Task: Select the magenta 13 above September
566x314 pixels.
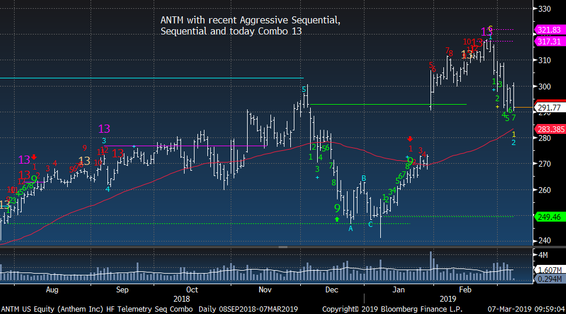Action: (104, 129)
